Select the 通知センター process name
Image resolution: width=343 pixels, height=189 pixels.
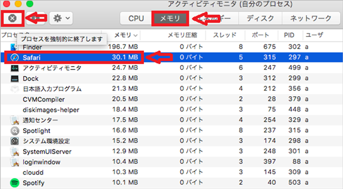pyautogui.click(x=40, y=120)
